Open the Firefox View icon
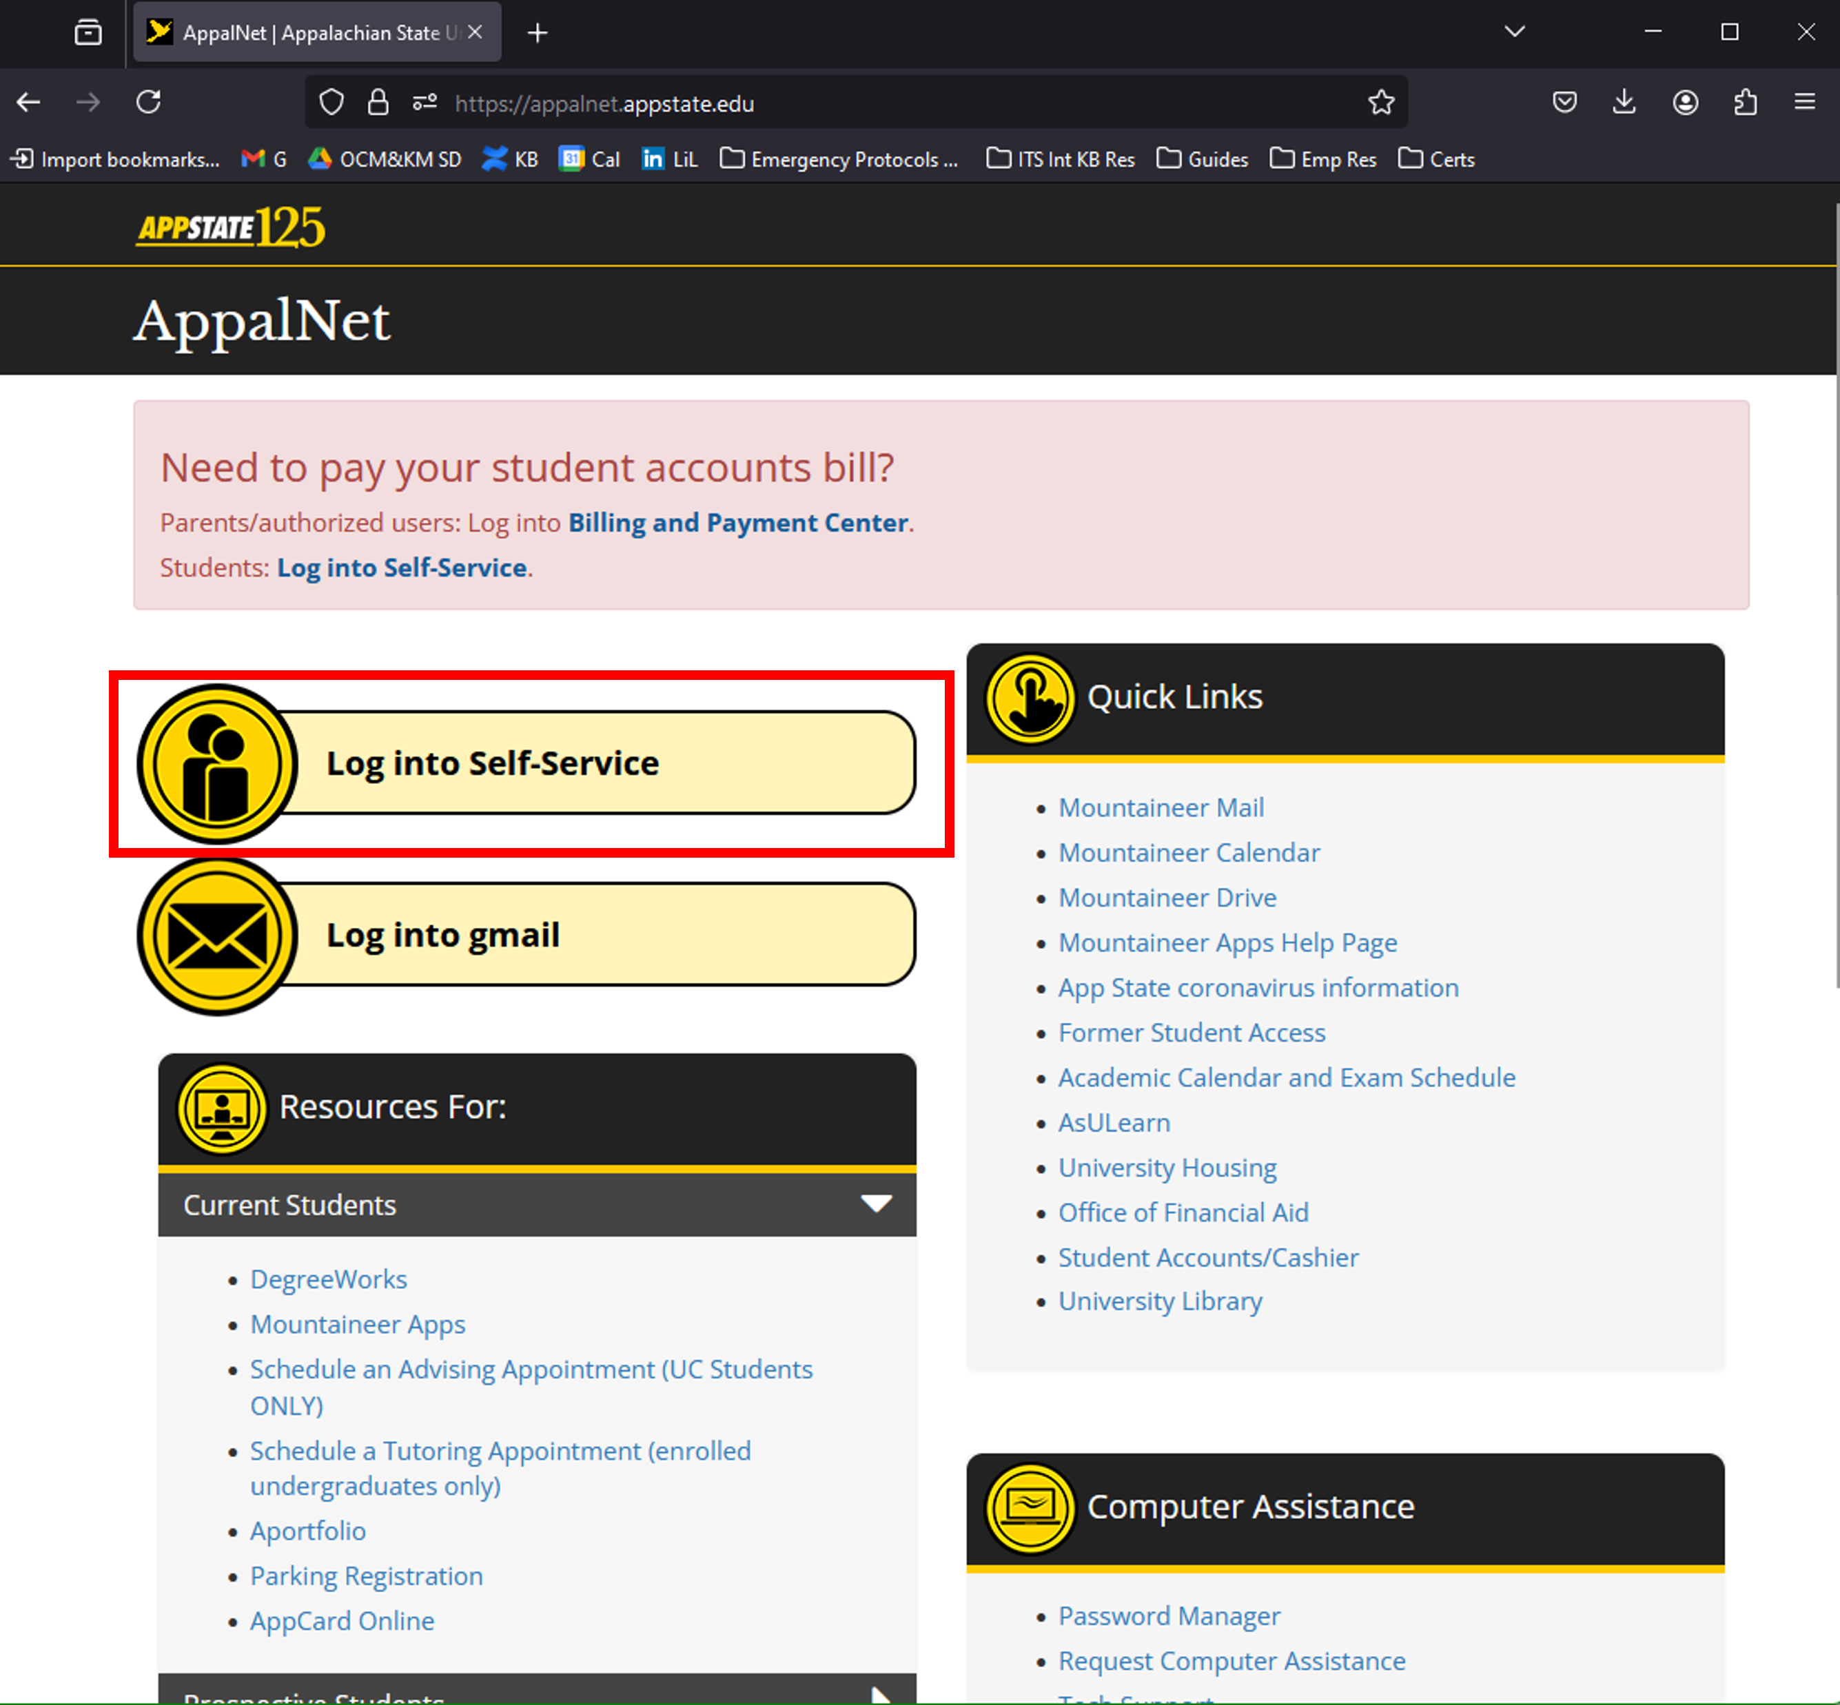1840x1705 pixels. click(x=89, y=33)
